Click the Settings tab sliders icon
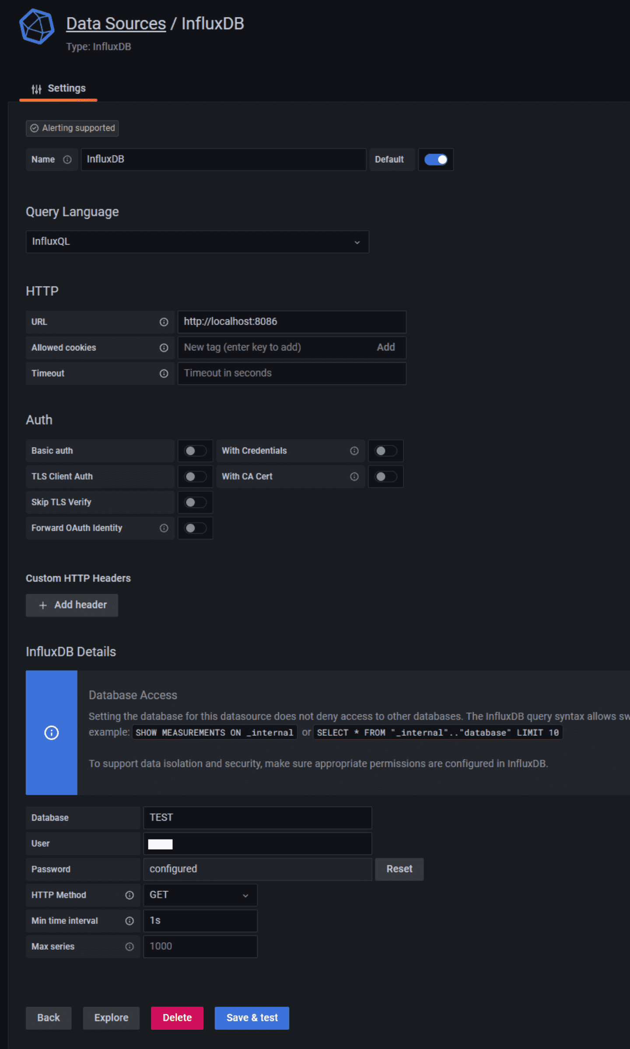Image resolution: width=630 pixels, height=1049 pixels. pyautogui.click(x=37, y=89)
